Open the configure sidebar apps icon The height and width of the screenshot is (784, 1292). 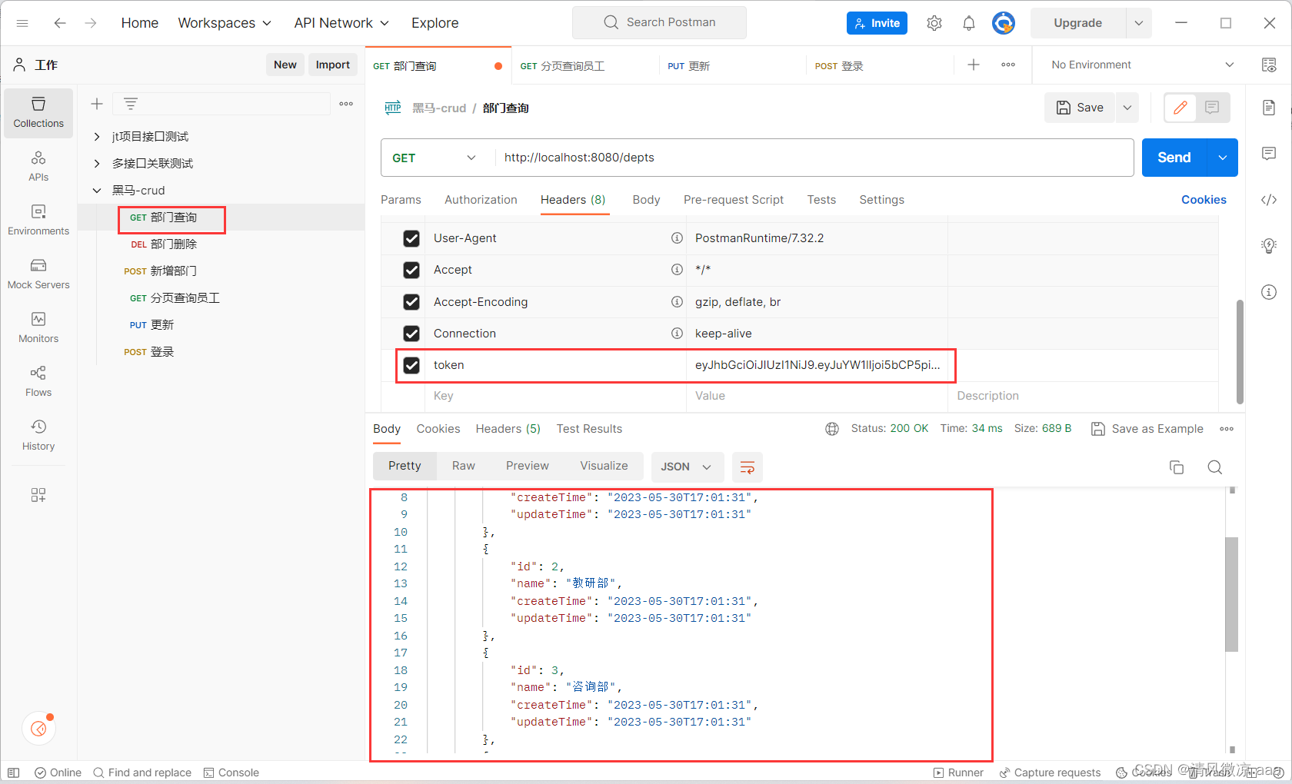pos(38,495)
